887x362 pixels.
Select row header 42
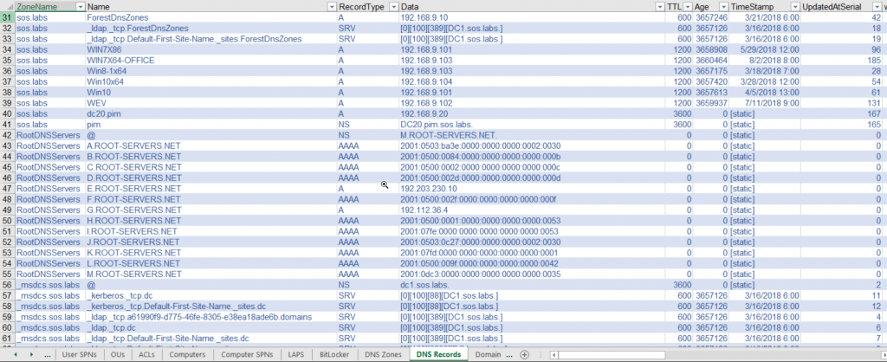coord(7,135)
